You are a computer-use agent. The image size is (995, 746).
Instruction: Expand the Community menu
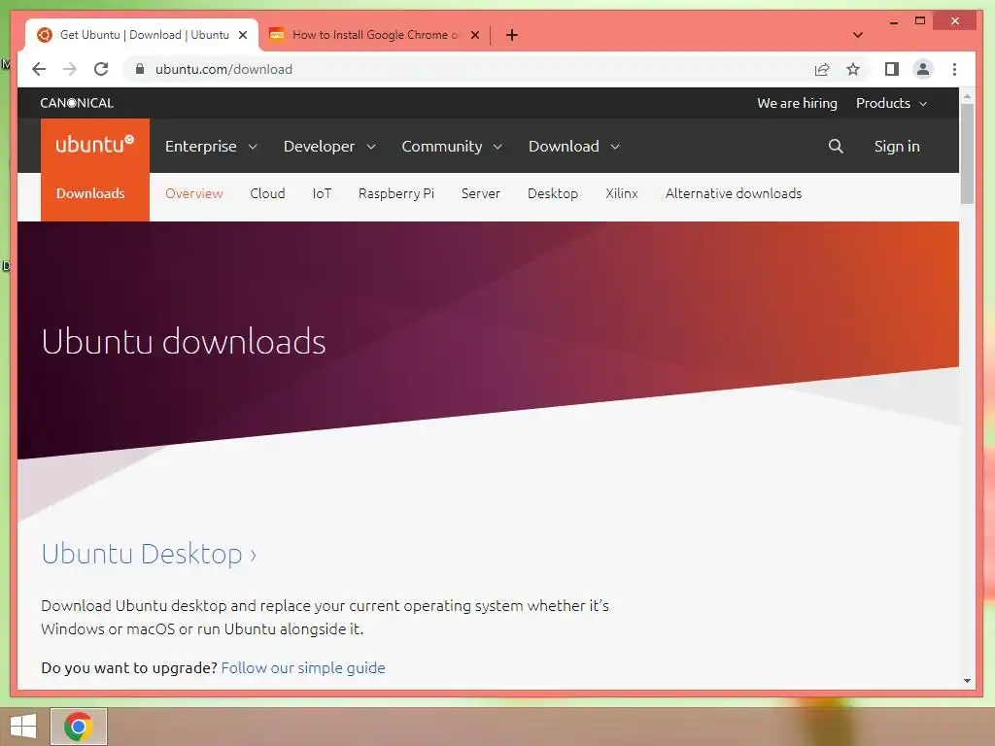pyautogui.click(x=452, y=147)
